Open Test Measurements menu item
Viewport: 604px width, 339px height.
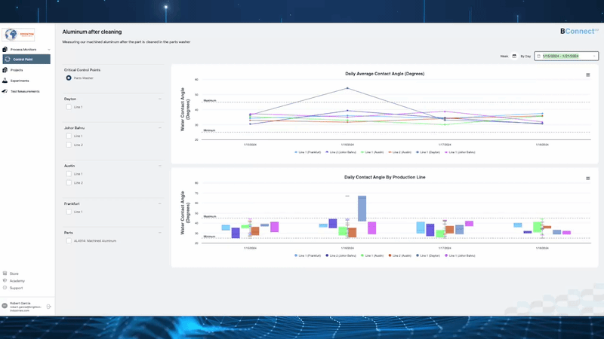coord(25,91)
